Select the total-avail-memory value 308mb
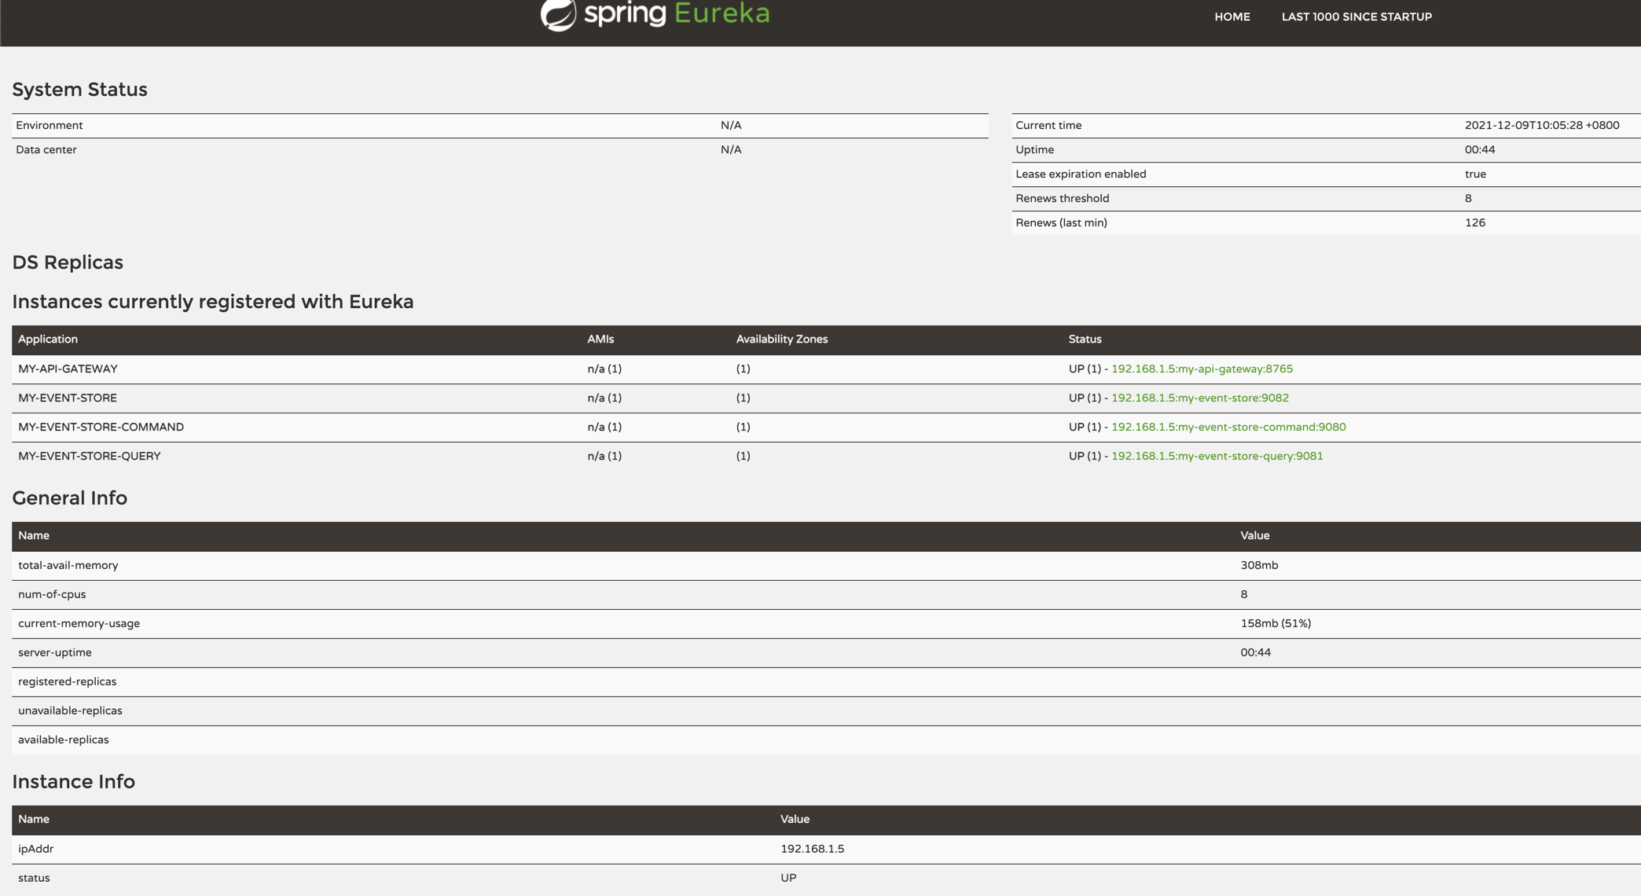The width and height of the screenshot is (1641, 896). [1258, 565]
